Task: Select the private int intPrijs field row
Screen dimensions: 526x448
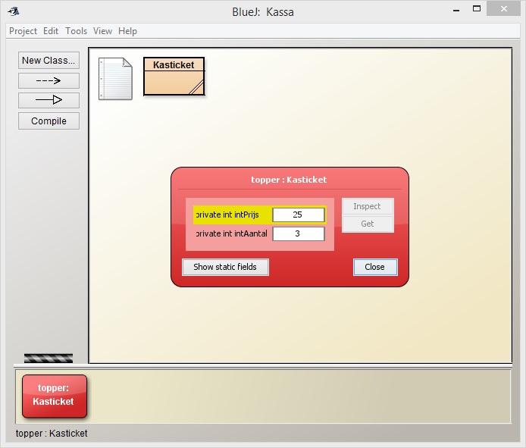Action: pyautogui.click(x=260, y=215)
